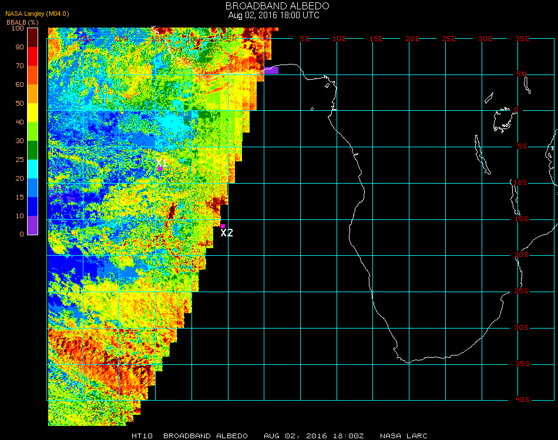
Task: Click the Lake Victoria outline on the map
Action: pos(503,119)
